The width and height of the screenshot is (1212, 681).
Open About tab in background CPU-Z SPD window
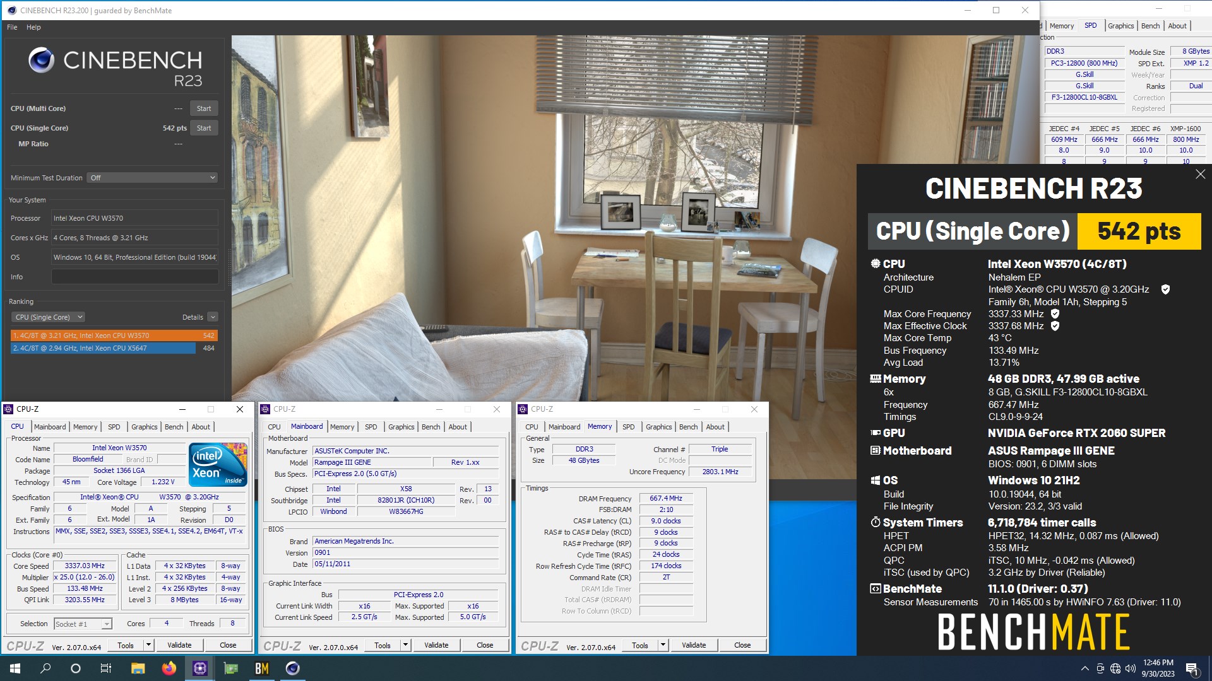click(x=1177, y=26)
